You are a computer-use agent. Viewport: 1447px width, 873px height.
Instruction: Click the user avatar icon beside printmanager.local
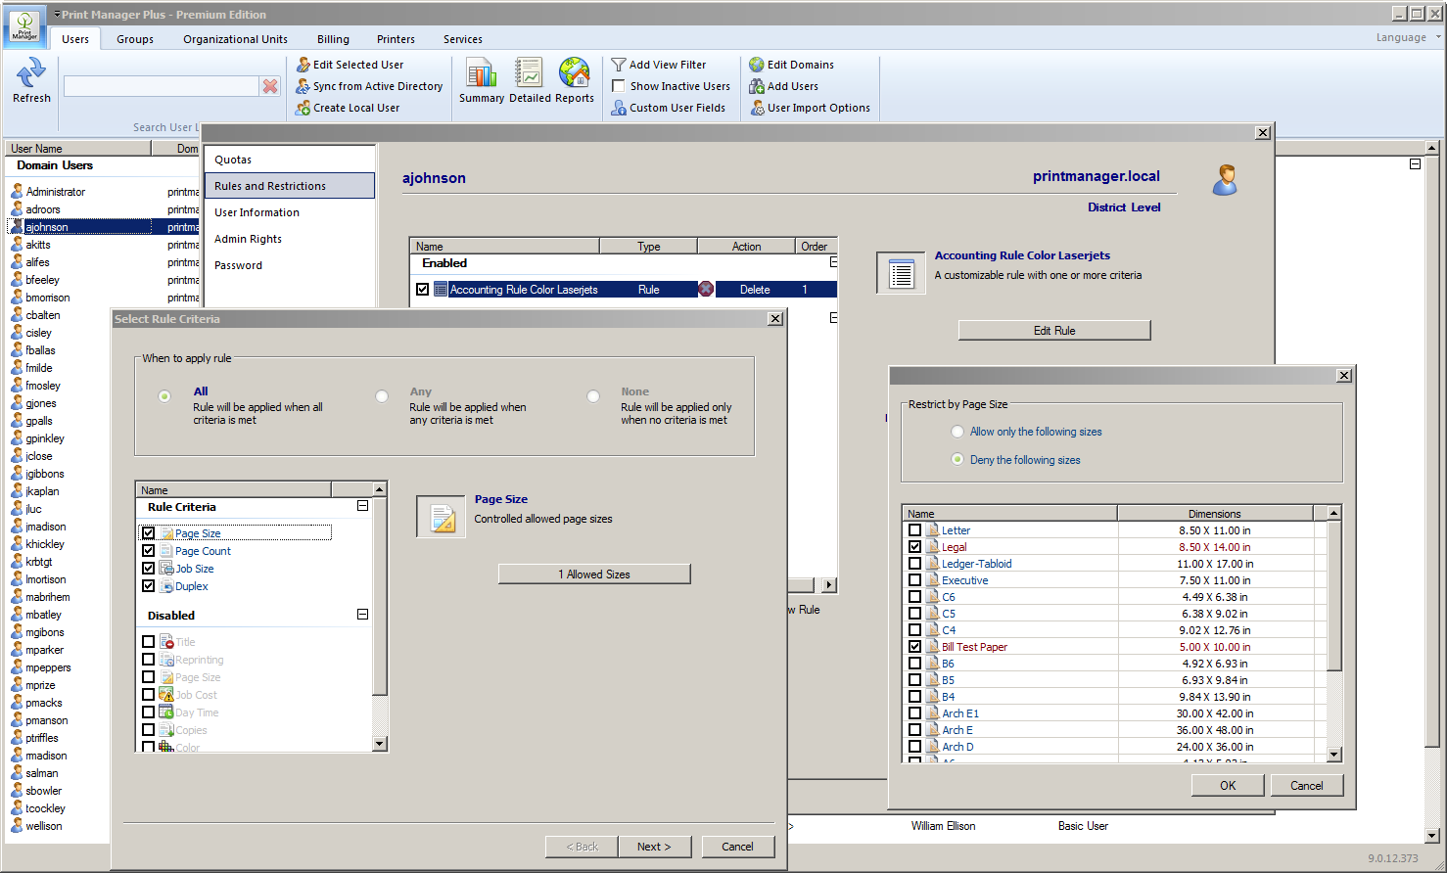click(1225, 180)
